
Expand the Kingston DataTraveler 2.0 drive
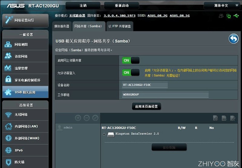tap(104, 134)
